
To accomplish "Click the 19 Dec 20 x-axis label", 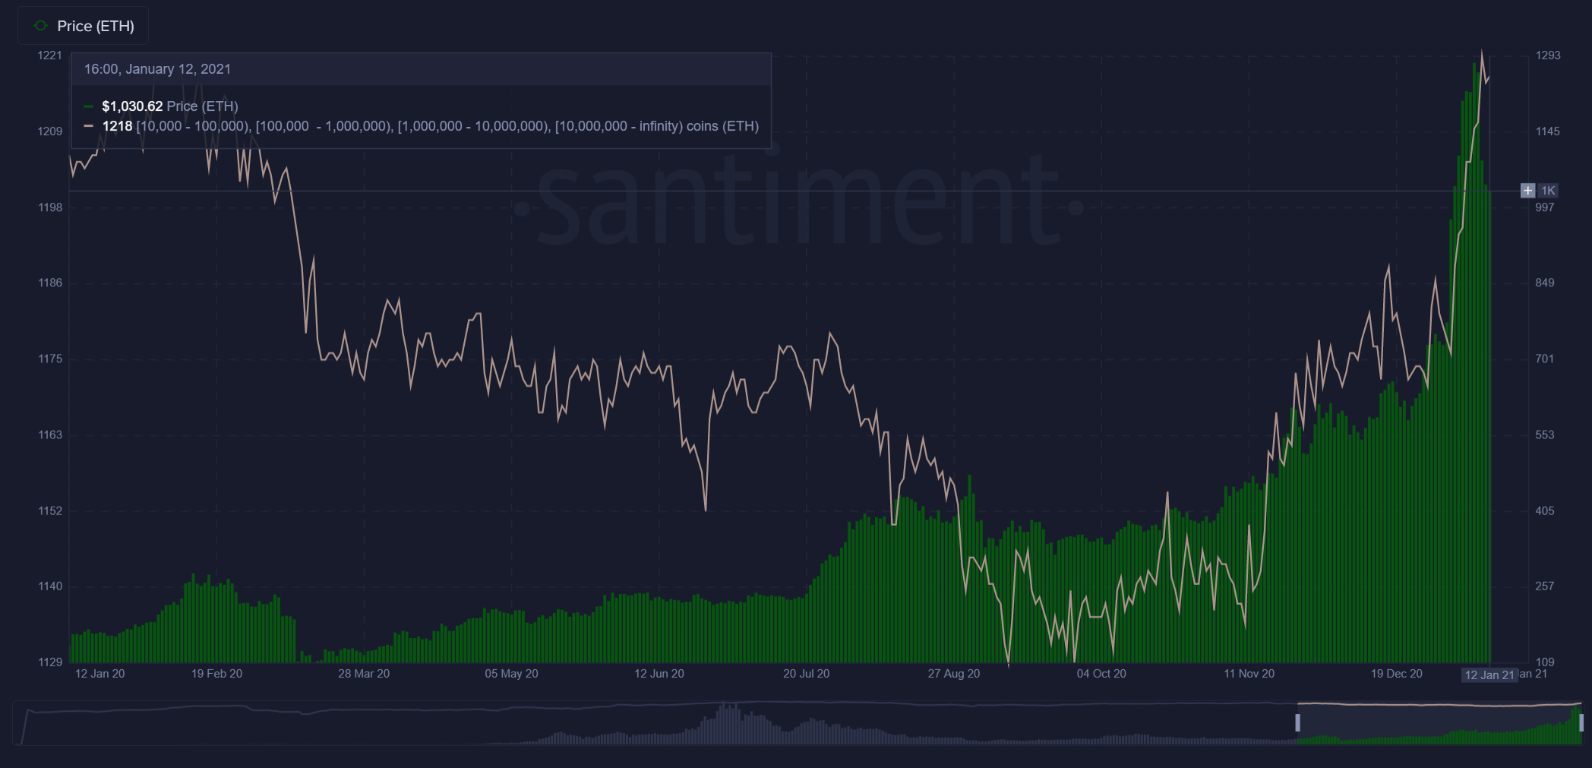I will pos(1397,674).
